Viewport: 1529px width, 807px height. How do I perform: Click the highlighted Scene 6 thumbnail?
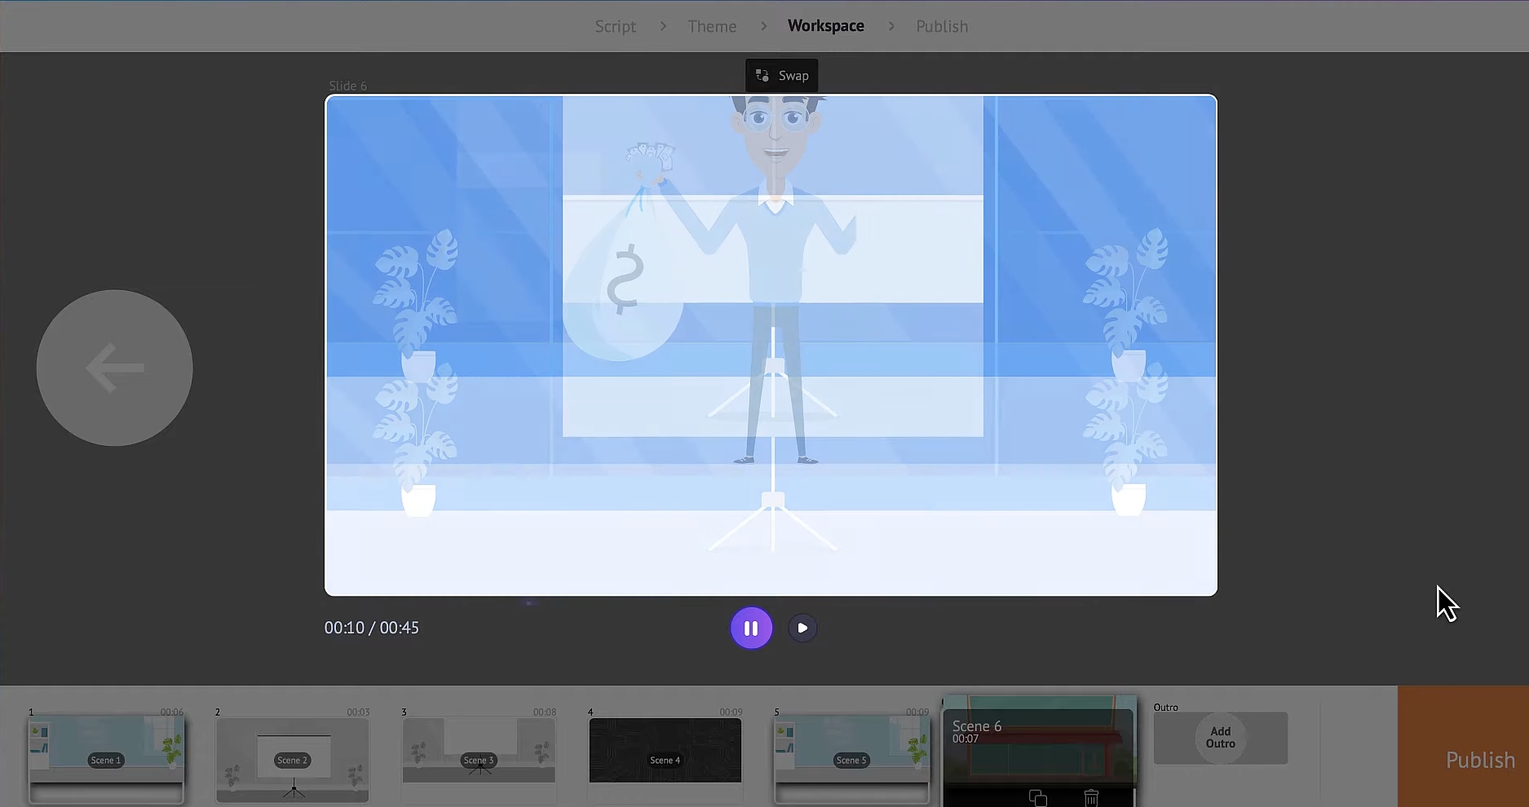[x=1038, y=742]
